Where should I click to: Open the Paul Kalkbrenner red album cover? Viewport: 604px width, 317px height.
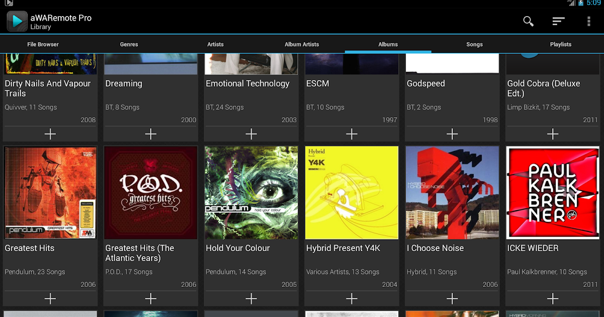click(553, 193)
